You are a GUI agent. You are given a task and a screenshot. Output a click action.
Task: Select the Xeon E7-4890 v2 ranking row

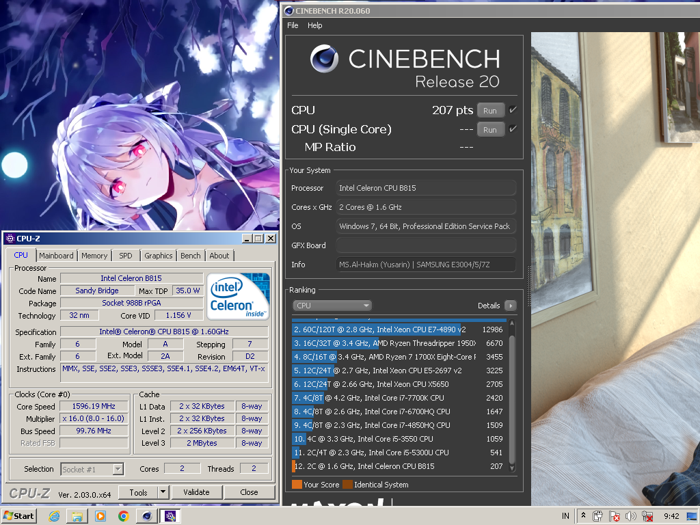coord(399,329)
